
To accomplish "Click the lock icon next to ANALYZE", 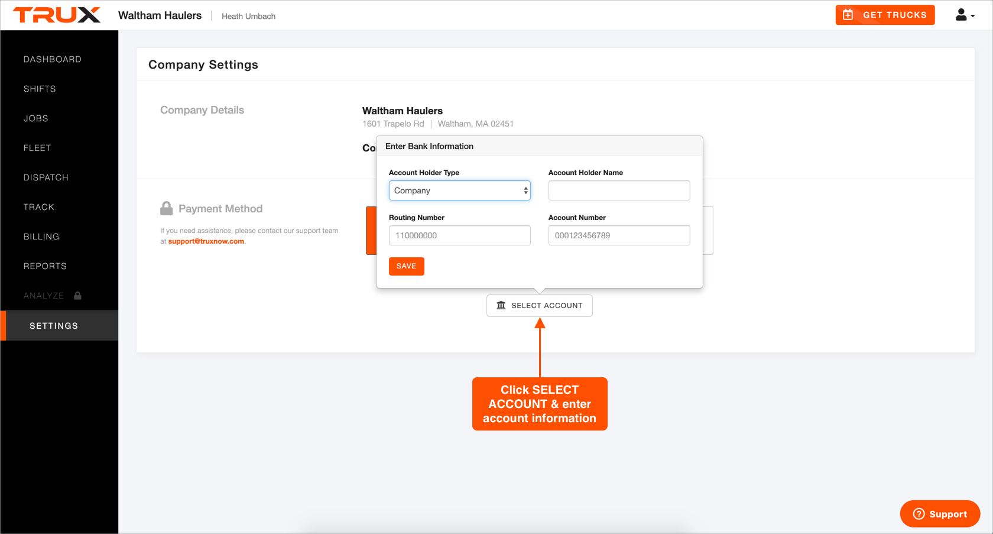I will tap(77, 296).
